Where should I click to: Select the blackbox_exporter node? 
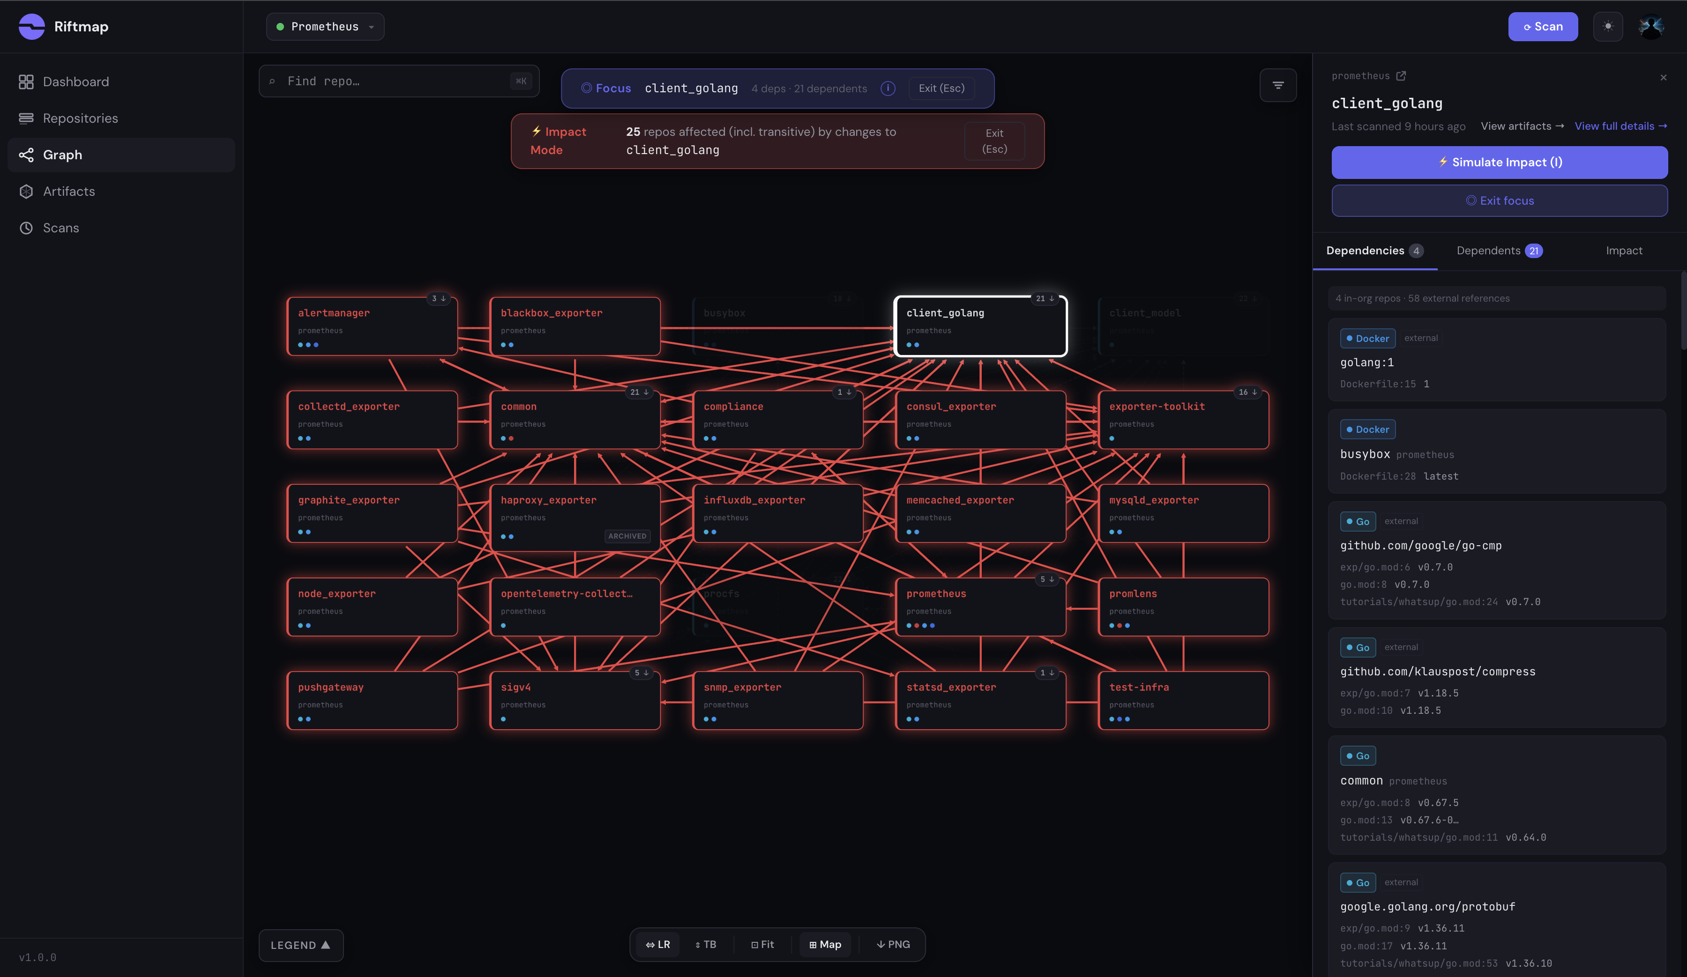pos(575,326)
